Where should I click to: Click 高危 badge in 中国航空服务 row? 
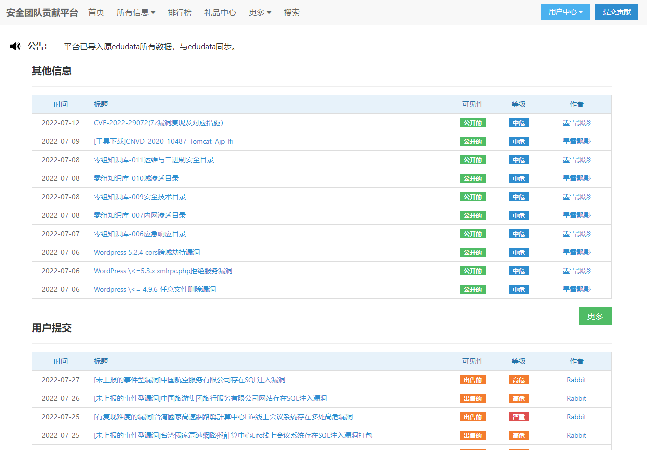tap(519, 380)
